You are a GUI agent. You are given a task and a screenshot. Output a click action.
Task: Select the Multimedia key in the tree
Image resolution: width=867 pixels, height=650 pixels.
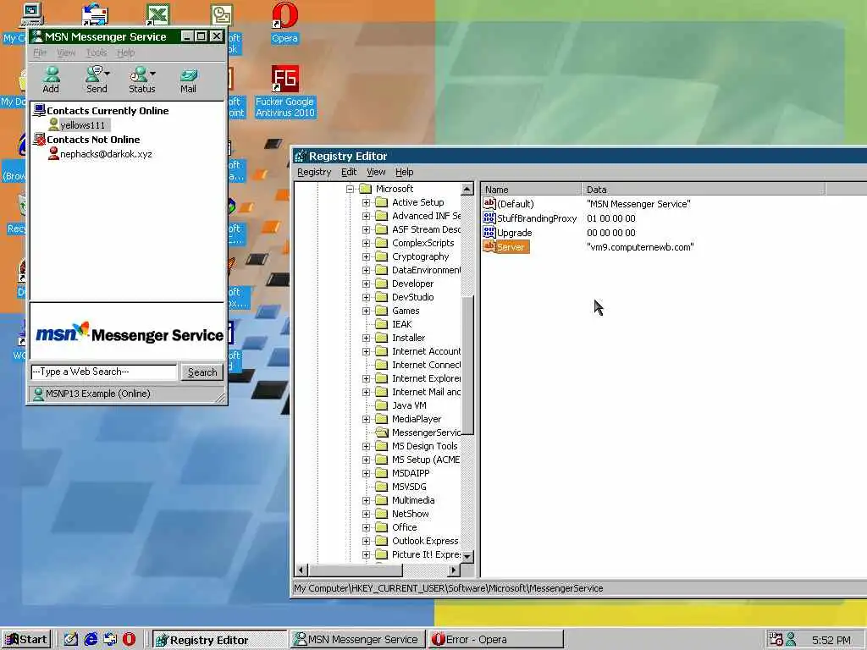click(x=413, y=500)
